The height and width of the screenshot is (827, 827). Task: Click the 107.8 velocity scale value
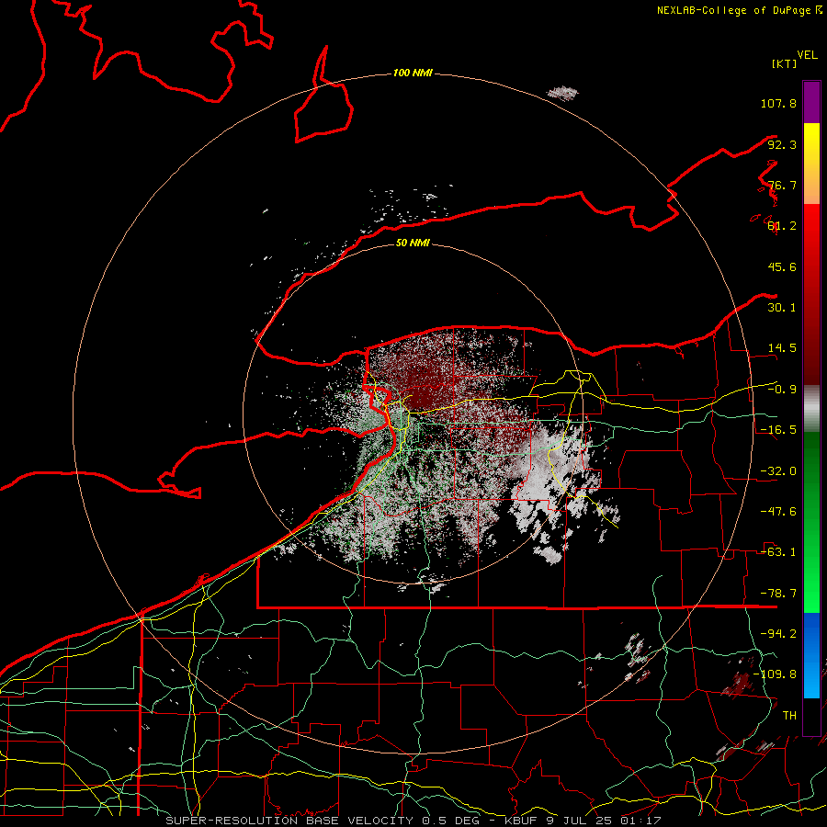coord(778,103)
